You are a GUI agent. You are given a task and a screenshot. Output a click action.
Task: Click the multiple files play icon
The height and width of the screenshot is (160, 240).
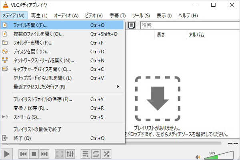pos(5,34)
